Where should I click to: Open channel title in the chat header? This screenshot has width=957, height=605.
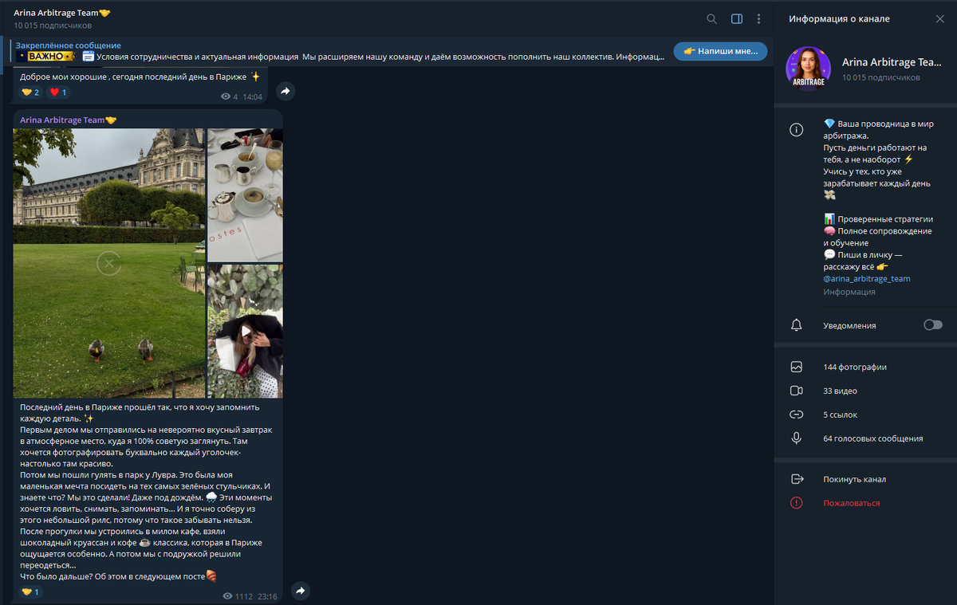61,13
